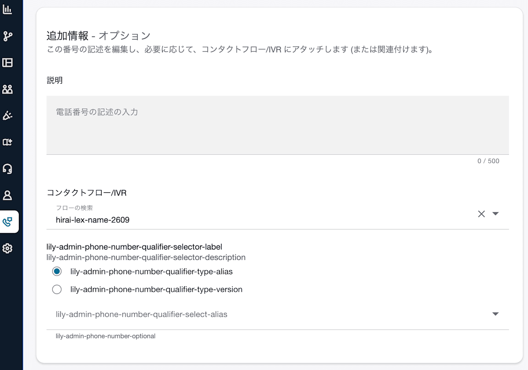Click the lily-admin-phone-number-optional helper text
Image resolution: width=528 pixels, height=370 pixels.
[x=106, y=336]
